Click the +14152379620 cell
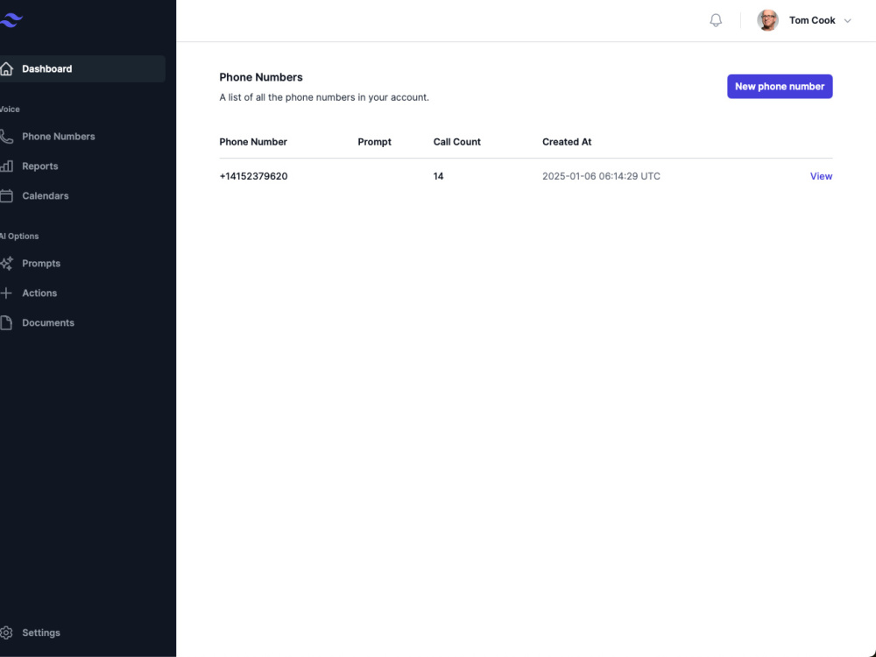Screen dimensions: 876x657 (x=253, y=176)
